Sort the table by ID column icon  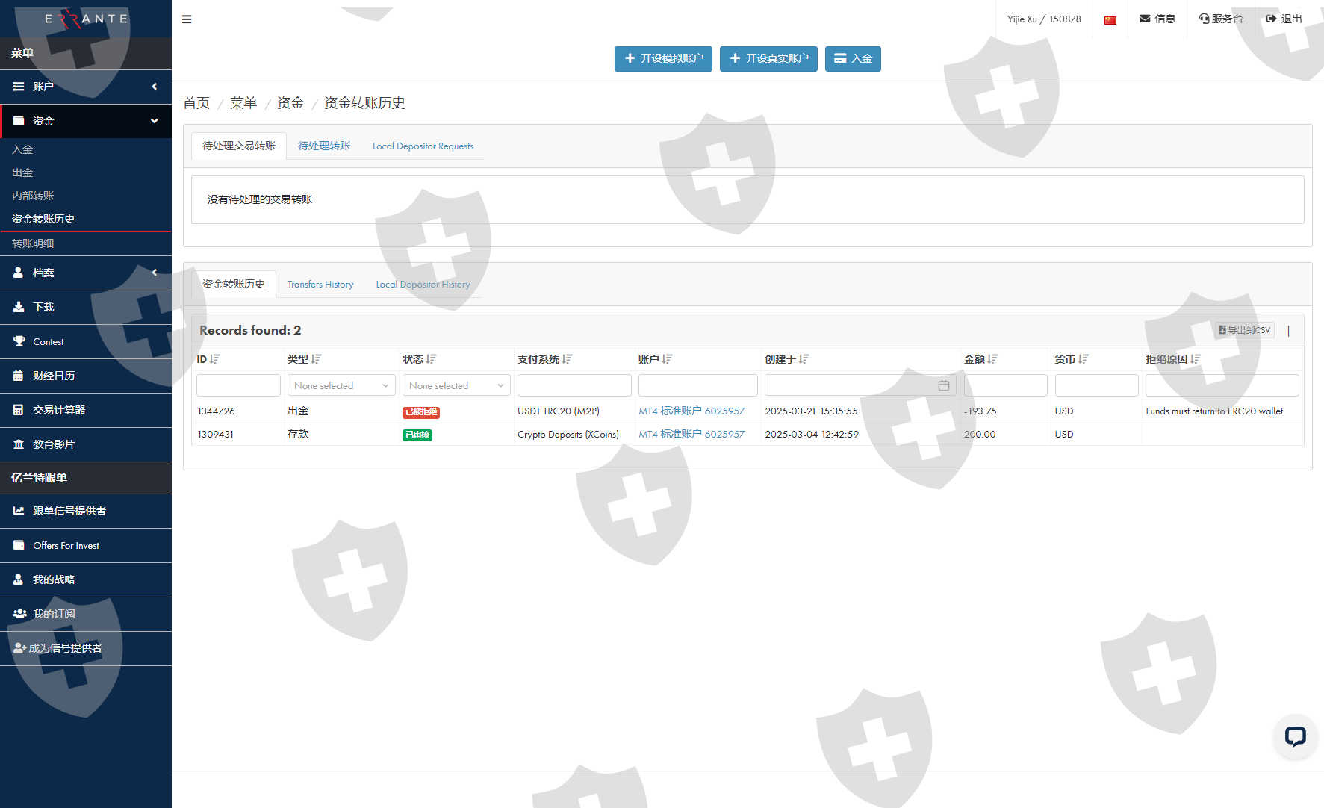(215, 359)
